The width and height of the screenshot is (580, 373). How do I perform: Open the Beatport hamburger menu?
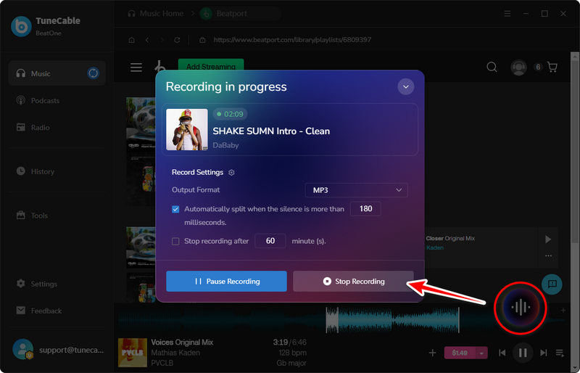[x=136, y=67]
